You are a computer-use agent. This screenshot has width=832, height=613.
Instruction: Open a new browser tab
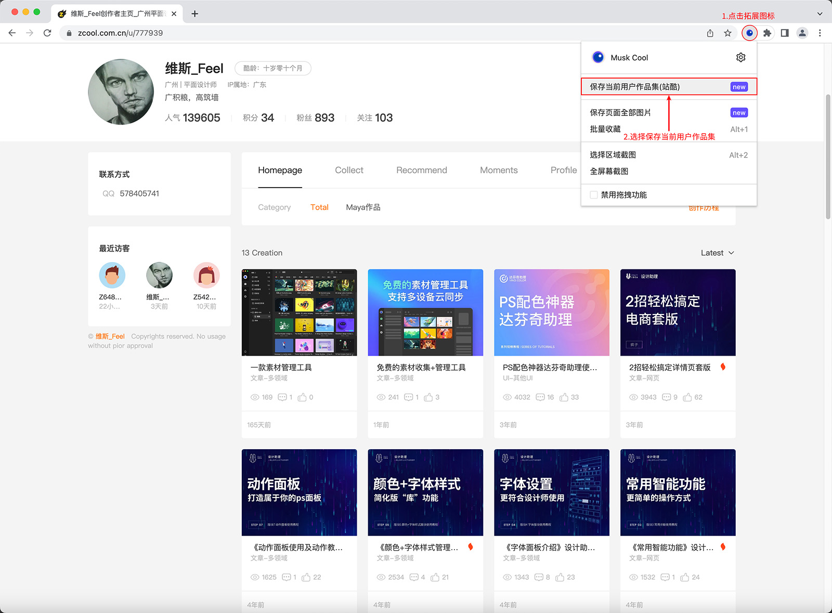pyautogui.click(x=194, y=14)
